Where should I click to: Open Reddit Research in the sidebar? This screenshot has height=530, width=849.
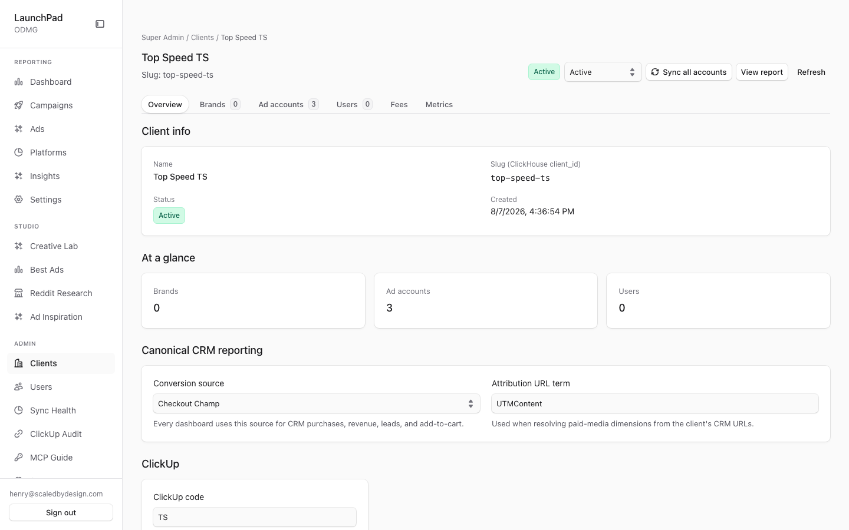coord(61,293)
